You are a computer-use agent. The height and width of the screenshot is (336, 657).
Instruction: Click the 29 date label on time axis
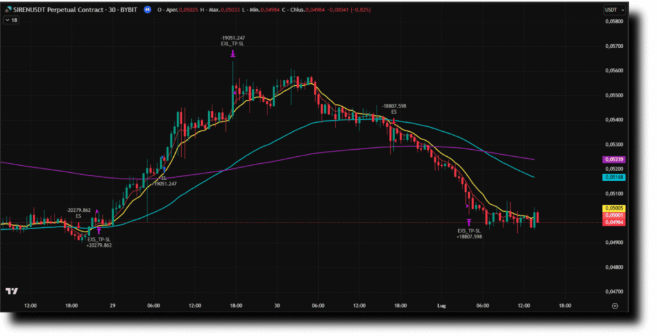pyautogui.click(x=112, y=306)
